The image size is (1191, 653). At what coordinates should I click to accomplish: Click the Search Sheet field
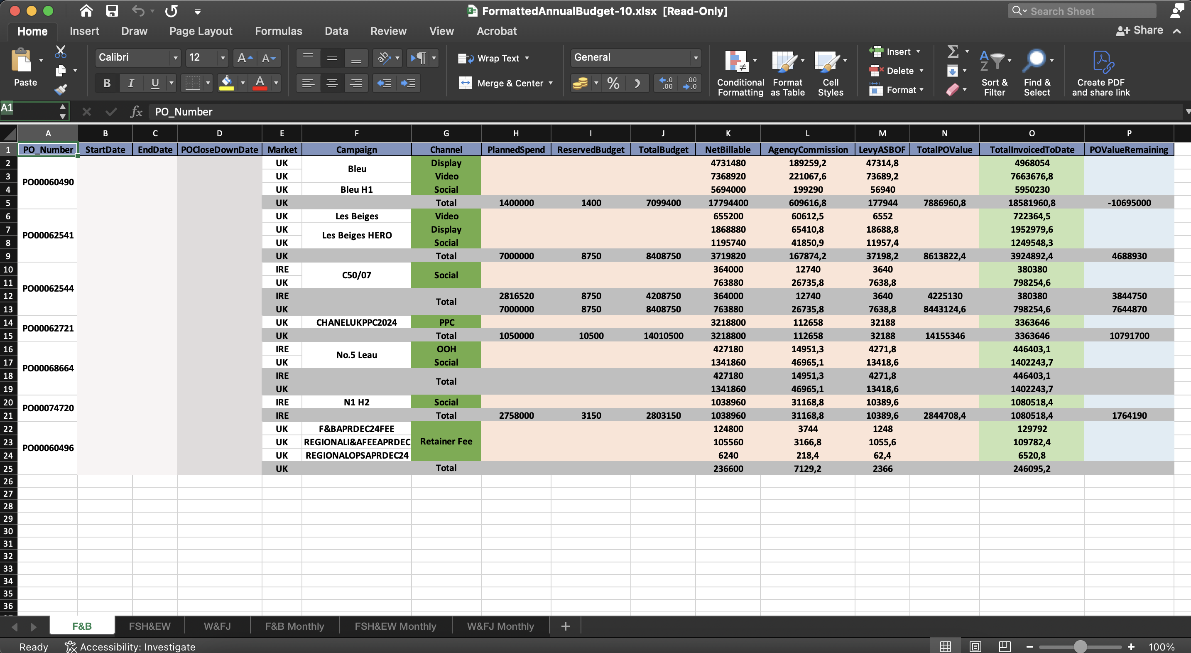pos(1082,11)
